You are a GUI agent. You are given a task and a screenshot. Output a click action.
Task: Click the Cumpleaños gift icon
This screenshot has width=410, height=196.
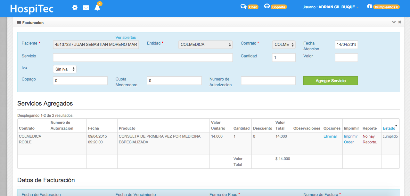tap(370, 6)
